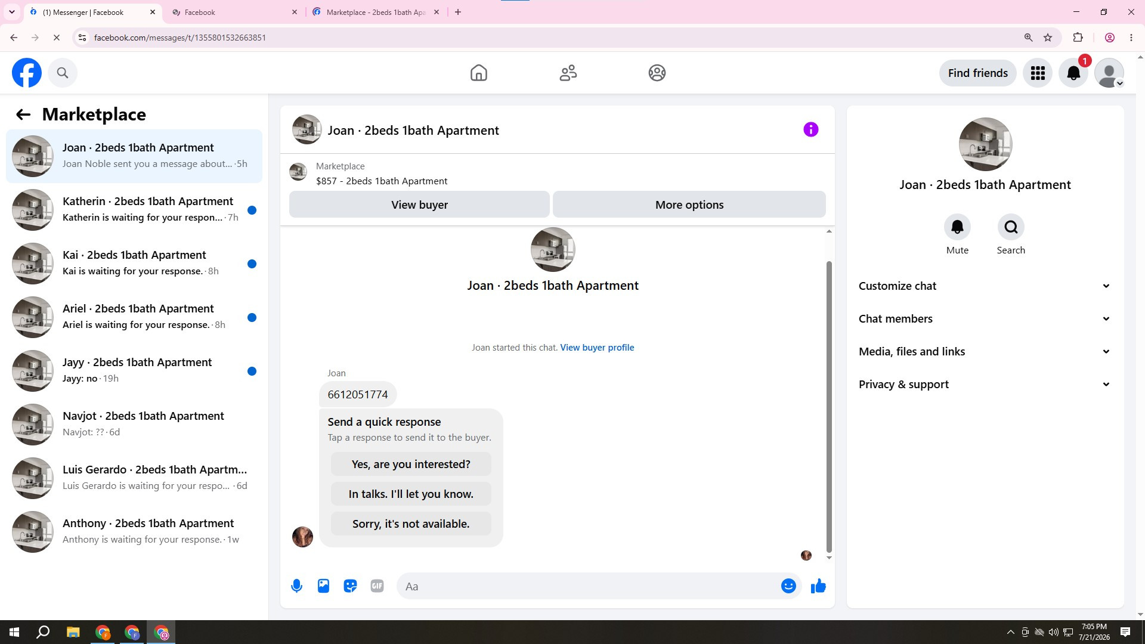
Task: Click the voice clip microphone icon
Action: point(296,586)
